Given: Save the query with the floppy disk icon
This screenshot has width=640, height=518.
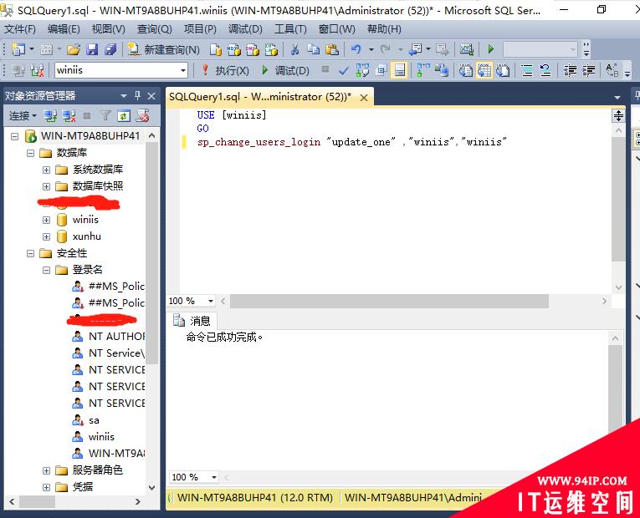Looking at the screenshot, I should 93,50.
